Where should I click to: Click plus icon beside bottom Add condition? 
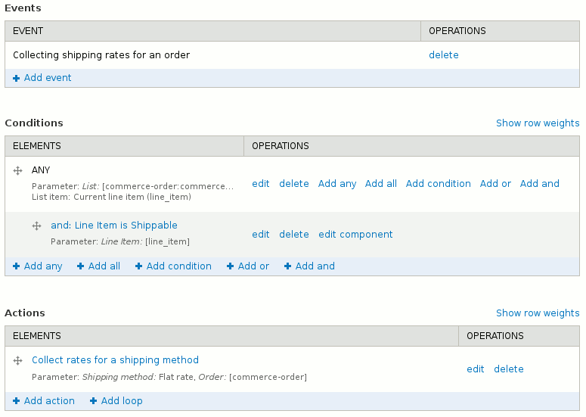(x=139, y=266)
